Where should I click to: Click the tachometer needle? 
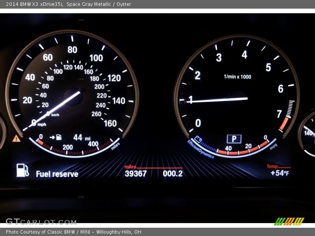(x=217, y=100)
